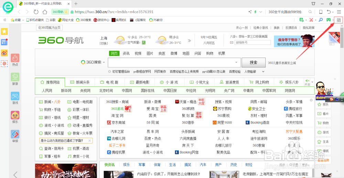This screenshot has height=178, width=344.
Task: Switch to the 网上购物 tab
Action: click(x=259, y=82)
